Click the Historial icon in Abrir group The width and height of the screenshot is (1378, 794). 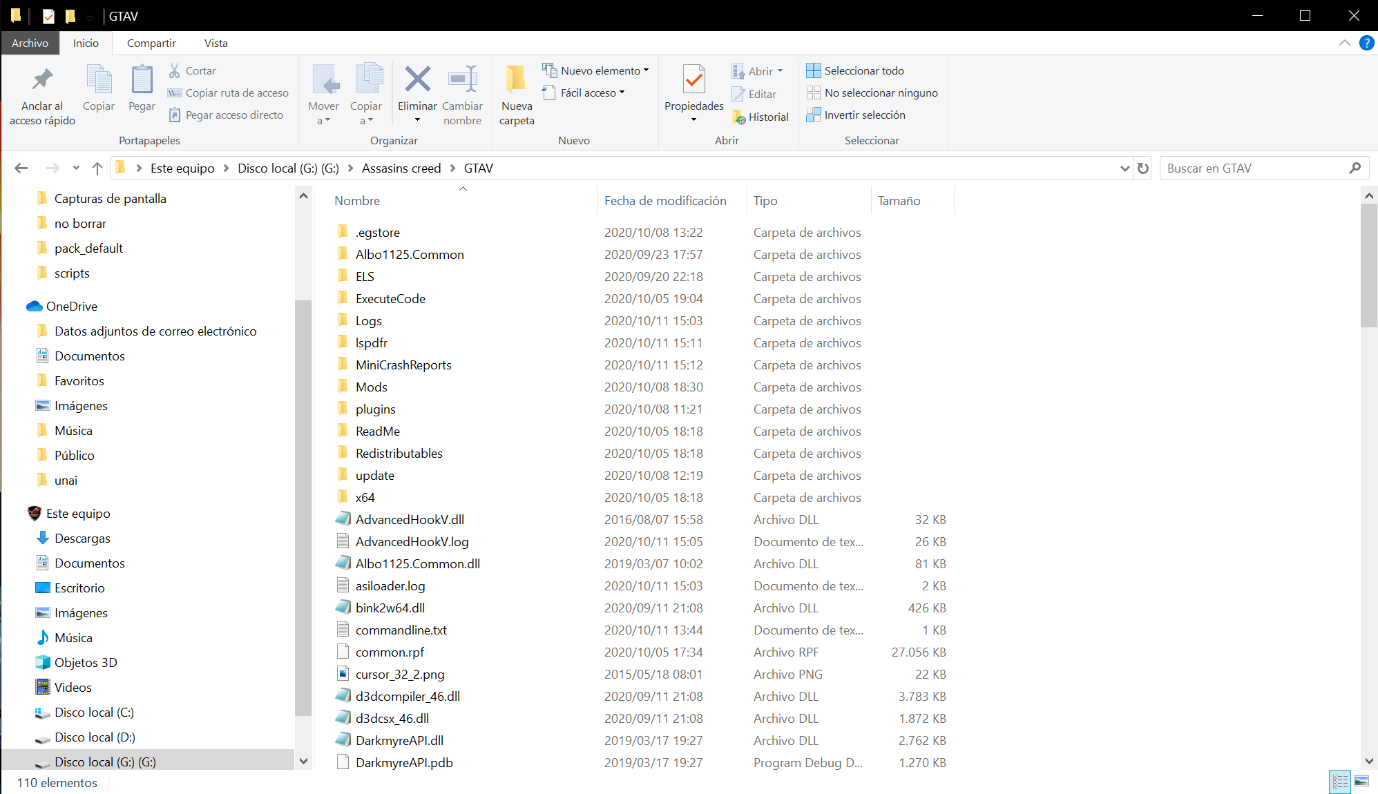click(738, 117)
